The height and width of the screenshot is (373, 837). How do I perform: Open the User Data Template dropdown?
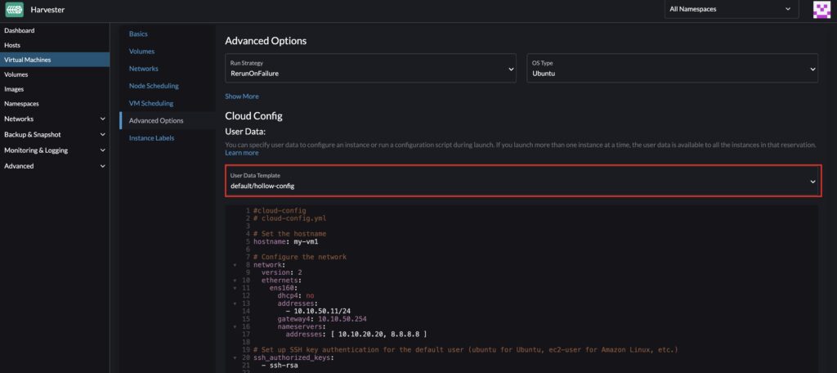point(523,181)
